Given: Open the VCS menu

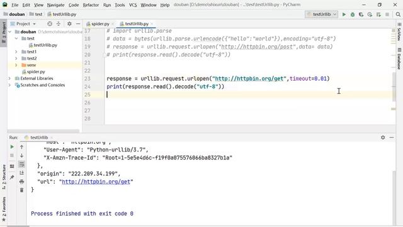Looking at the screenshot, I should [x=133, y=5].
